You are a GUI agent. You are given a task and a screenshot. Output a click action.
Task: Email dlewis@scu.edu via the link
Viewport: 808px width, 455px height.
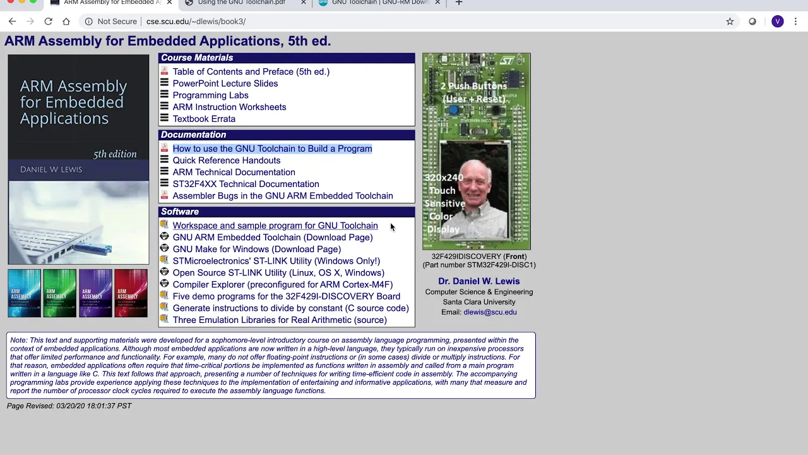pyautogui.click(x=490, y=312)
